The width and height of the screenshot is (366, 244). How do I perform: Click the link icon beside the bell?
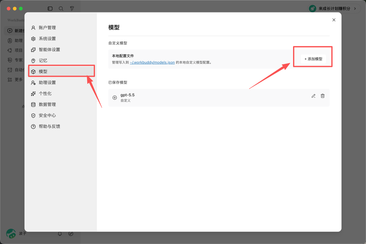(71, 234)
